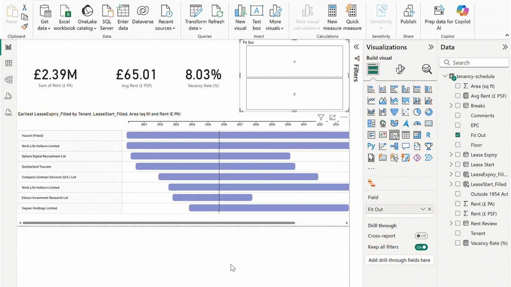Collapse the Data pane

pyautogui.click(x=505, y=47)
